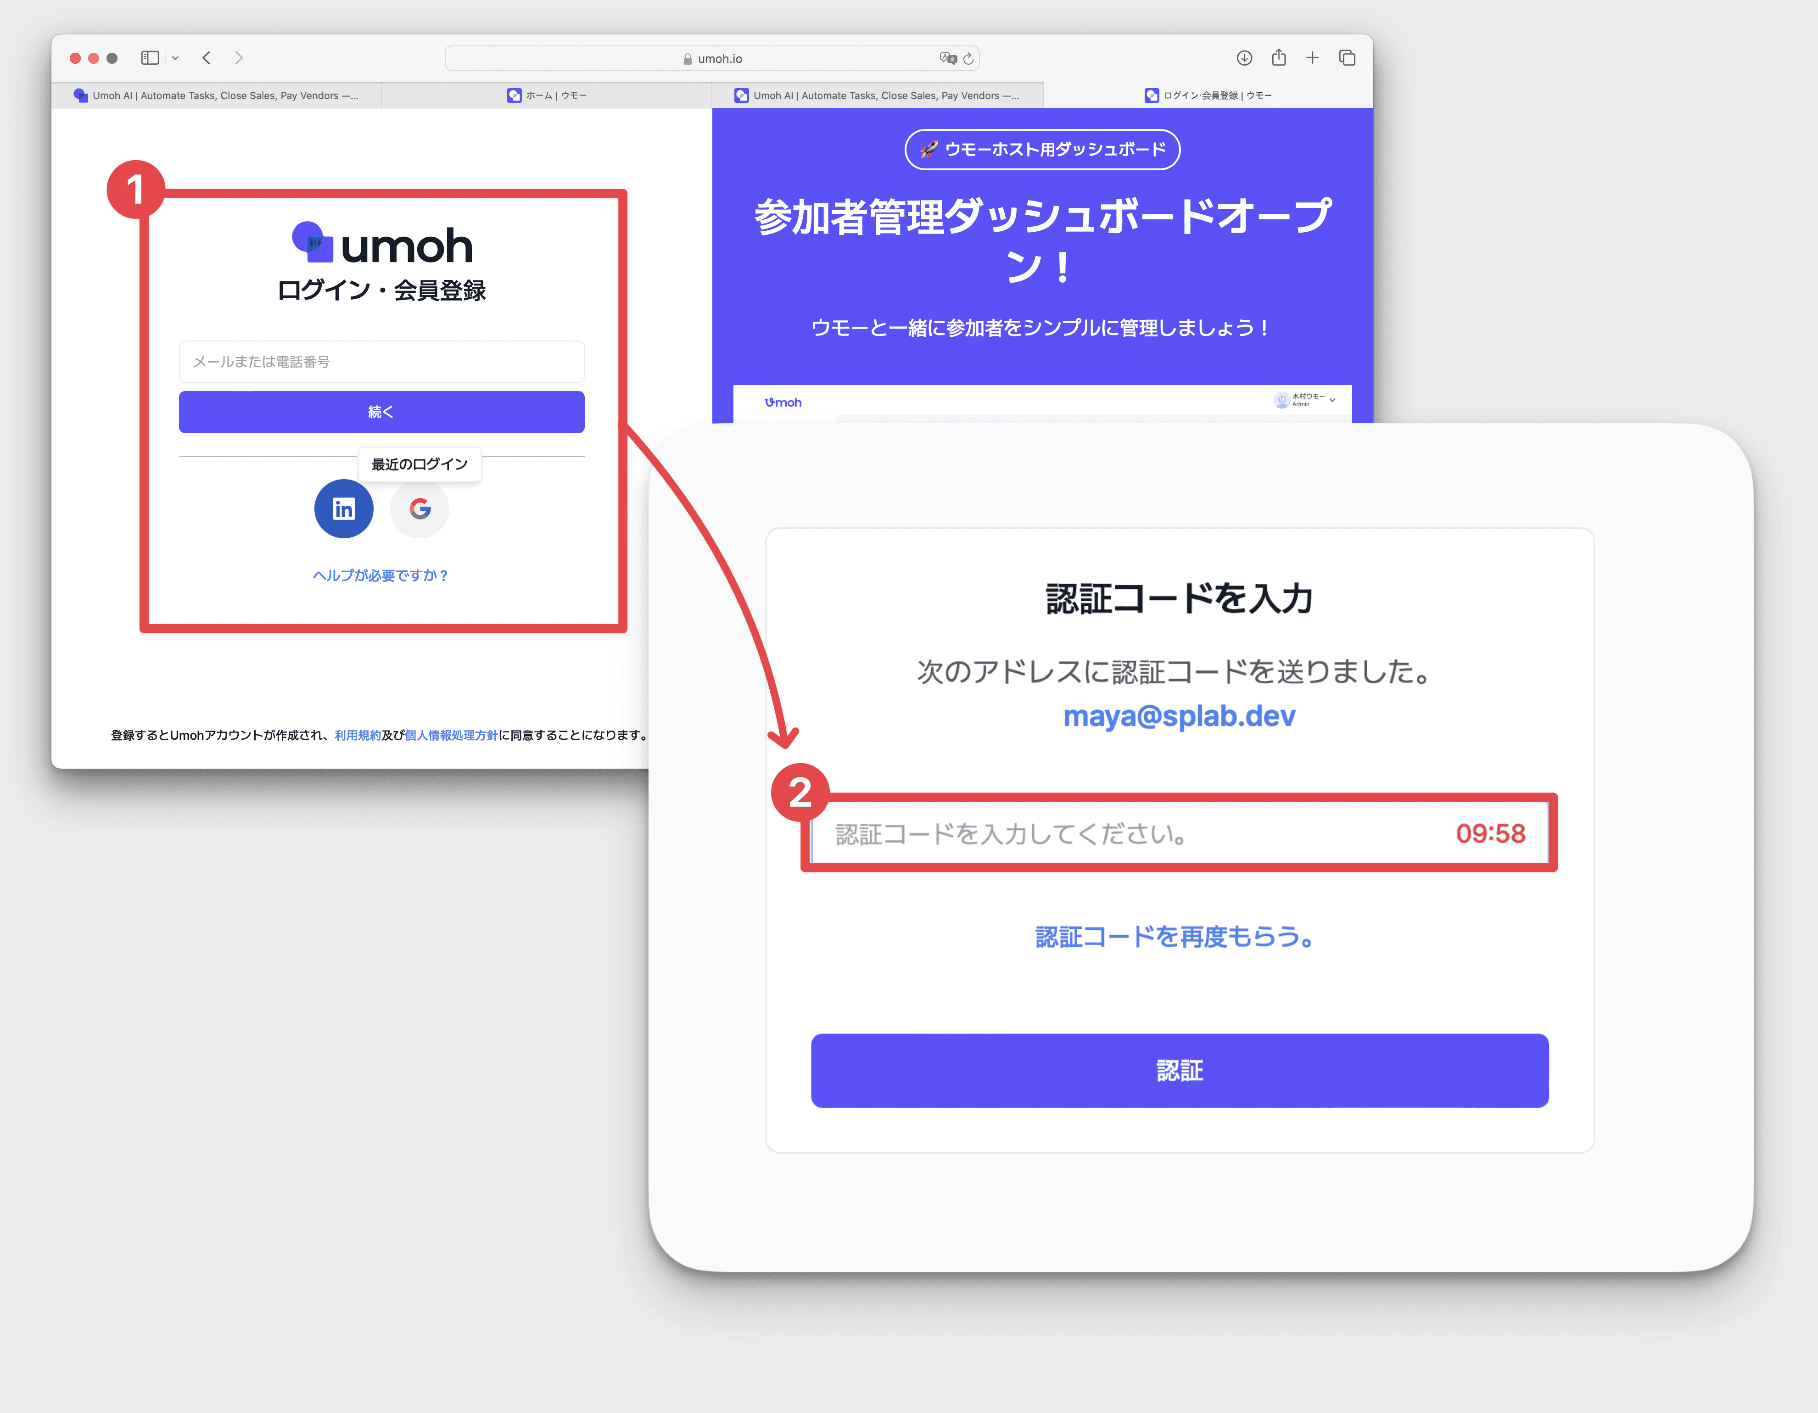Click 認証コードを再度もらう resend link
1818x1413 pixels.
coord(1175,936)
